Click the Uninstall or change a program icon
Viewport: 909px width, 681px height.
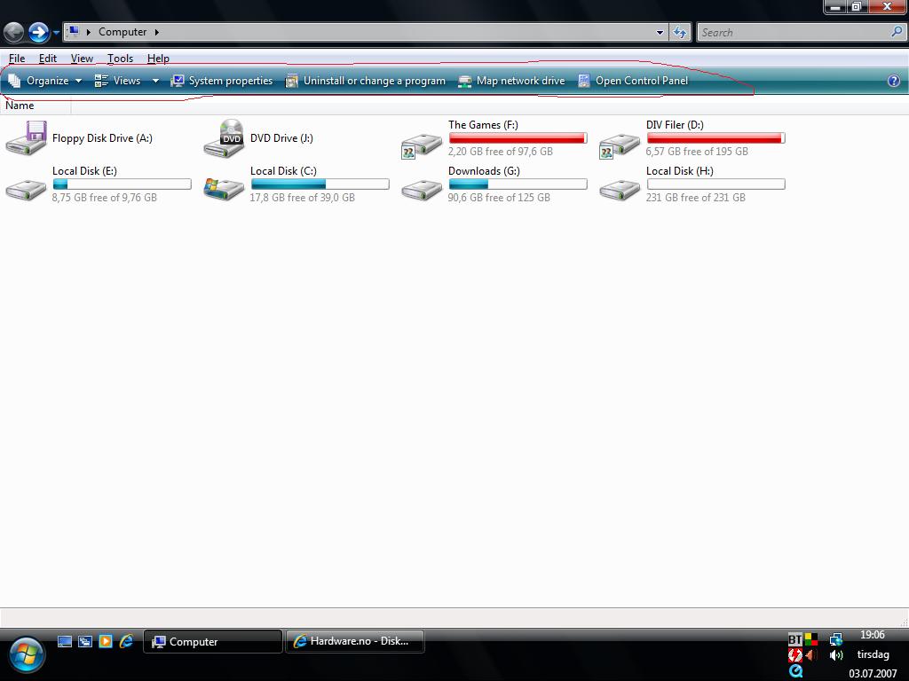tap(291, 81)
